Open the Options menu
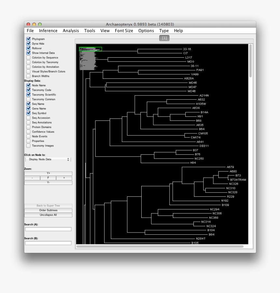 click(x=146, y=30)
